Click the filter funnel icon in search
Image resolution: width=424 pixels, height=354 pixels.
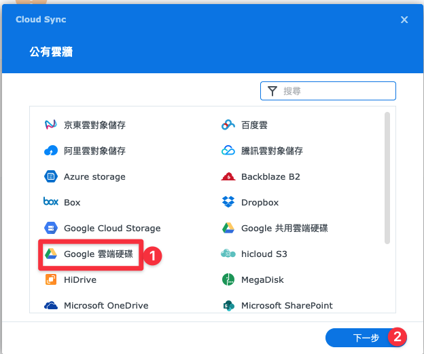272,91
